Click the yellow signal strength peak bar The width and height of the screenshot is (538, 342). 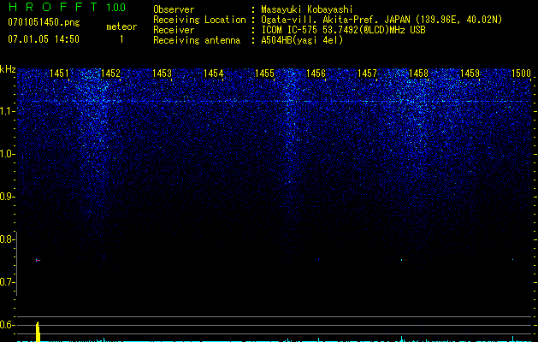click(x=38, y=332)
